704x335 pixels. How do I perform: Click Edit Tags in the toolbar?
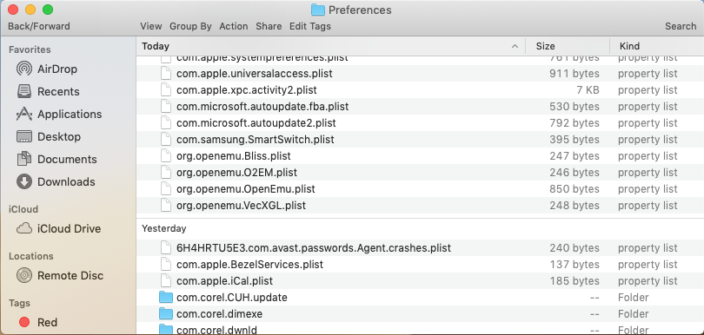coord(310,26)
